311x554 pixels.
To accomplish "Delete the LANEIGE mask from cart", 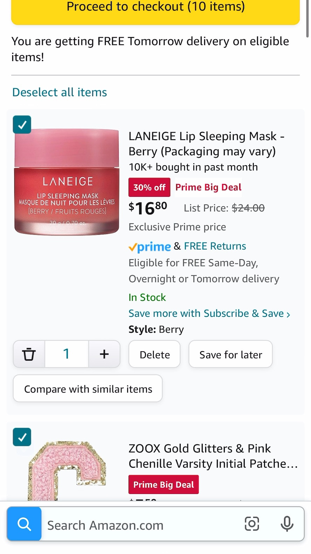I will 154,354.
